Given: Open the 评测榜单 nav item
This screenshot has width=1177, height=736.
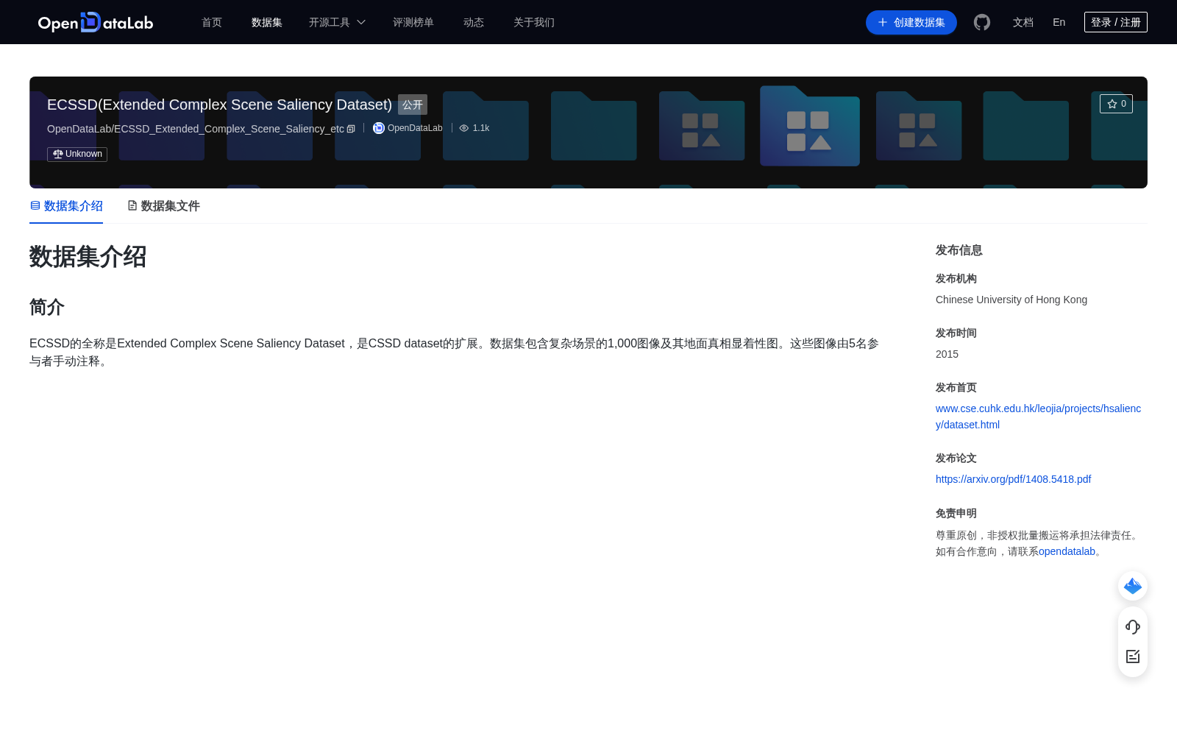Looking at the screenshot, I should coord(413,22).
